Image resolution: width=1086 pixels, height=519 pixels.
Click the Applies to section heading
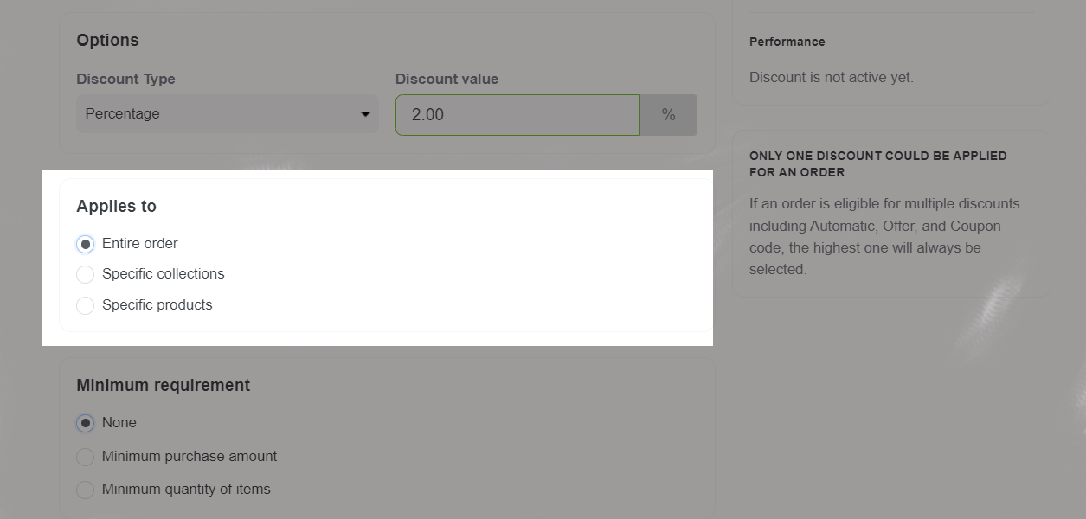(x=116, y=207)
